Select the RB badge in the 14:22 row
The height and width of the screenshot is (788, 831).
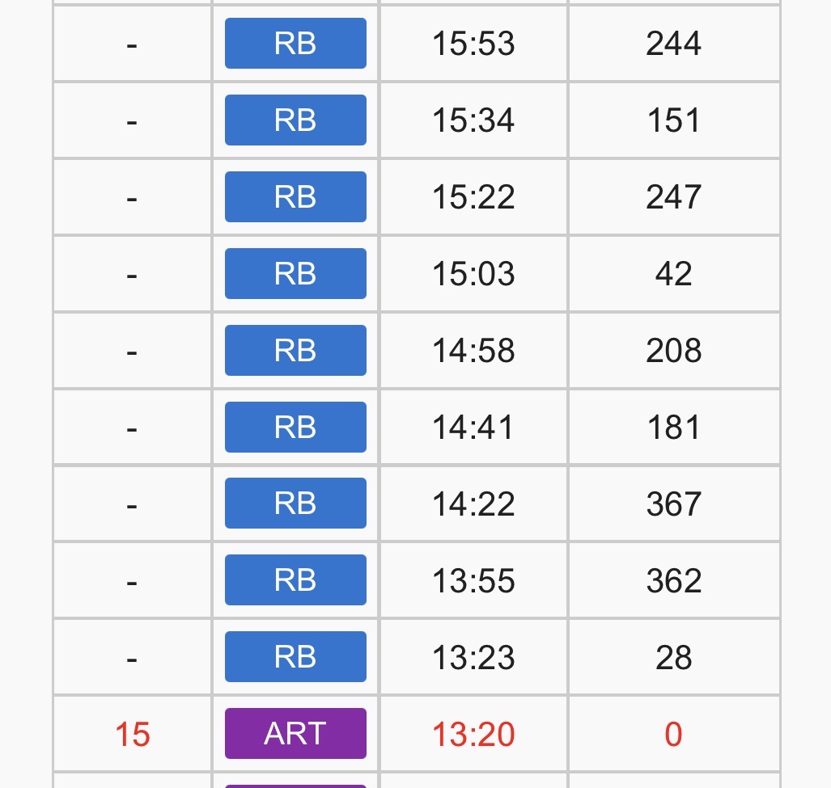pyautogui.click(x=295, y=504)
